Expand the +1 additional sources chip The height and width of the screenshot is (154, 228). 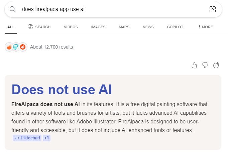point(46,138)
